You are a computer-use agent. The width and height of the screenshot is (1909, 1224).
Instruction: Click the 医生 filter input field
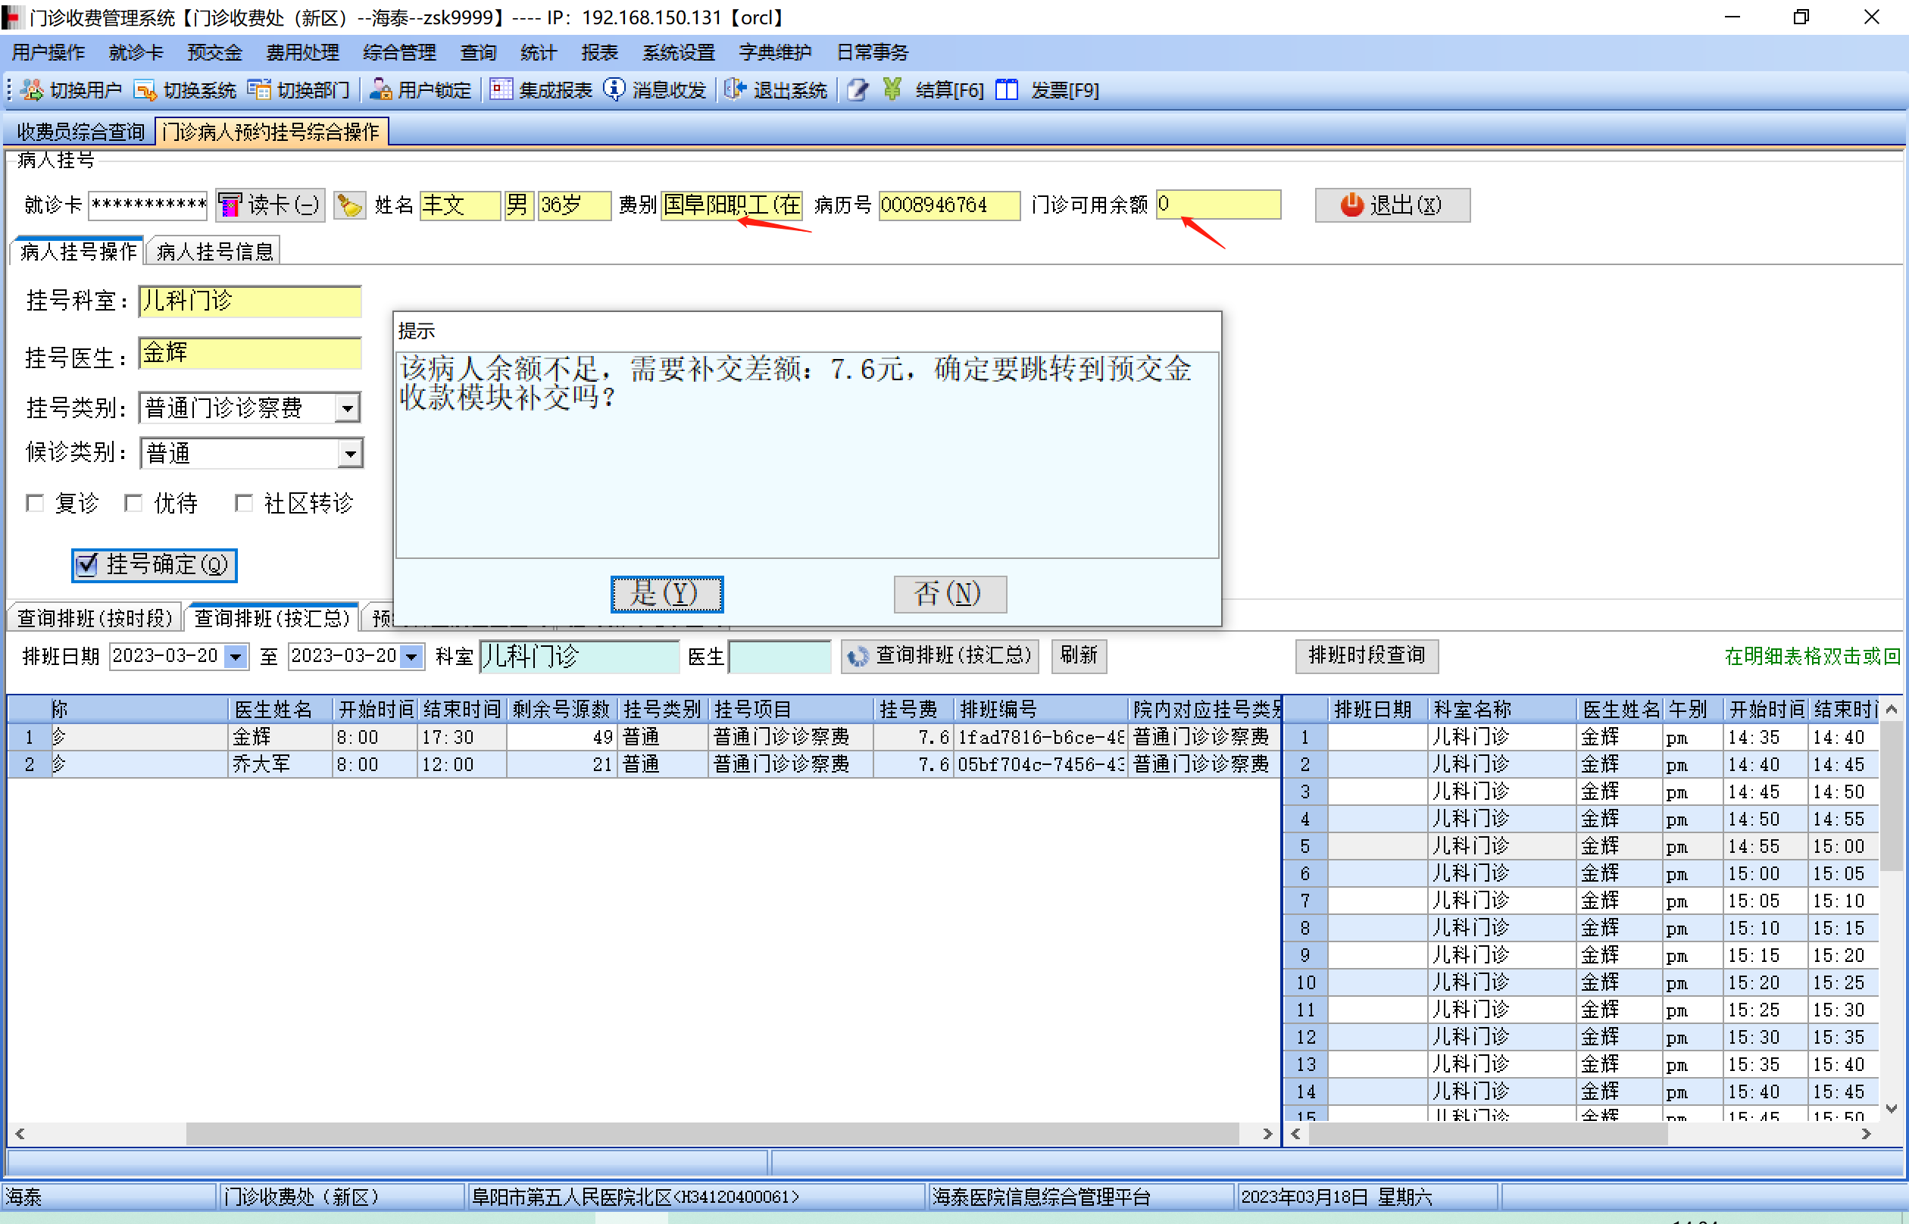[x=779, y=657]
